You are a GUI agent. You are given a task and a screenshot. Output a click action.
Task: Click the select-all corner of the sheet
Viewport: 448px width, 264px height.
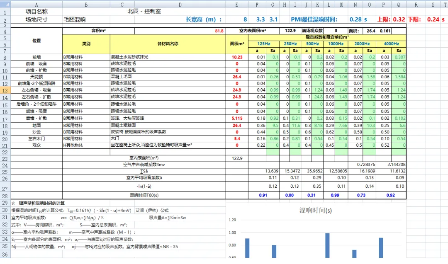coord(5,4)
